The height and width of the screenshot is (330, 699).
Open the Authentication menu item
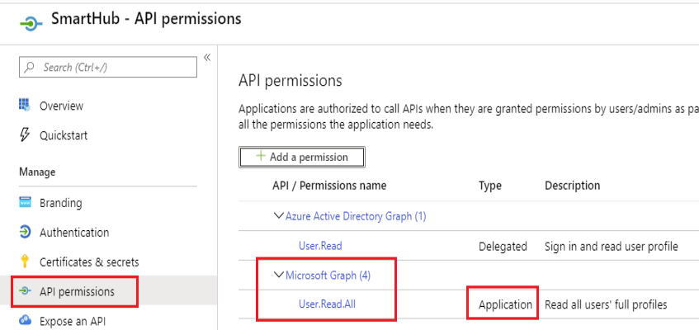74,233
